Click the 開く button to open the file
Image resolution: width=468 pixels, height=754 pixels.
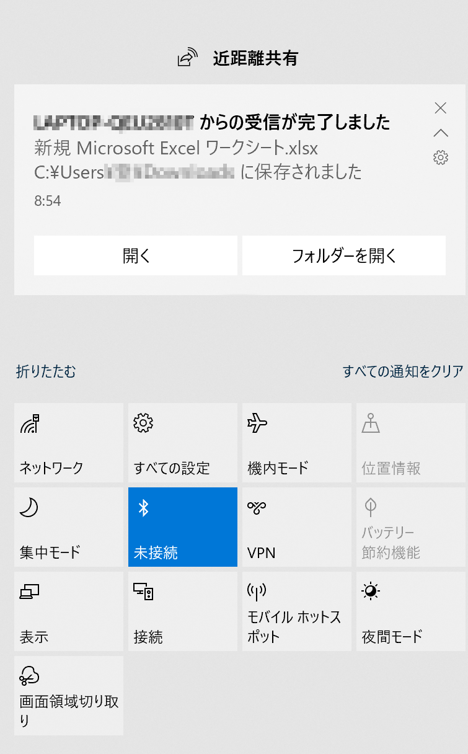136,255
